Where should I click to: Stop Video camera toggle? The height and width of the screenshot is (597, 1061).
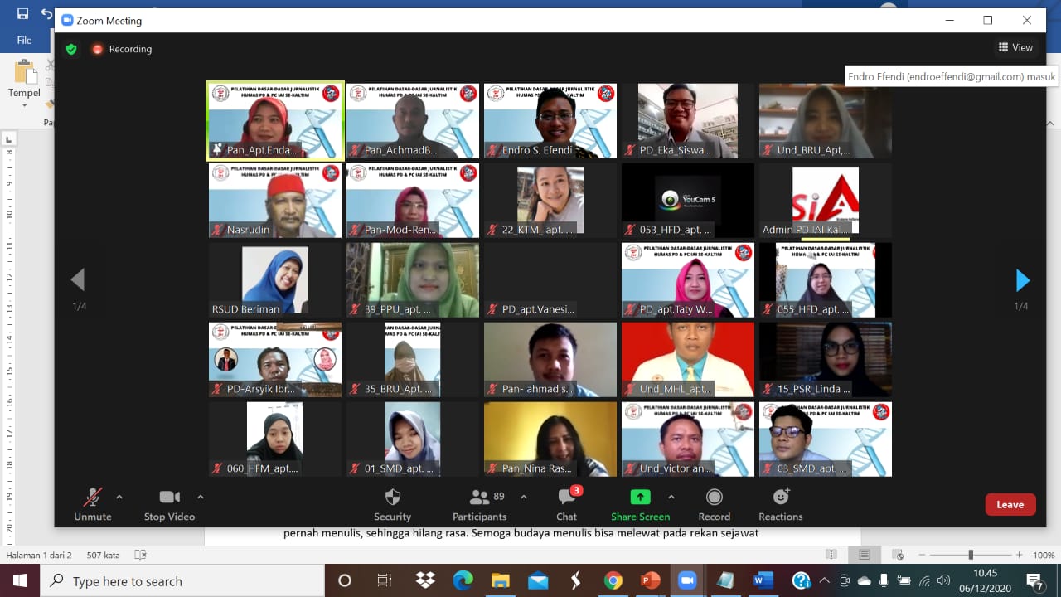pyautogui.click(x=169, y=504)
